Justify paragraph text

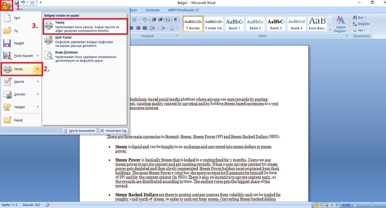[144, 28]
